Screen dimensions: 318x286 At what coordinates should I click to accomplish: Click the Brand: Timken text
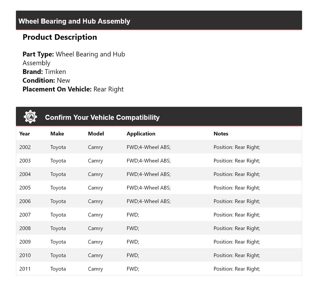click(44, 72)
